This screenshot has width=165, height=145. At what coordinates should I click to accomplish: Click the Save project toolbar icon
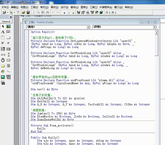pos(28,12)
